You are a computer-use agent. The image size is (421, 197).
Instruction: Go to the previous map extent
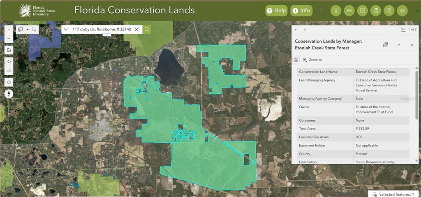pos(9,60)
